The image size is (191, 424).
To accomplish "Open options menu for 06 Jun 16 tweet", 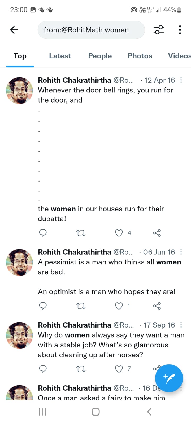I will (x=181, y=252).
